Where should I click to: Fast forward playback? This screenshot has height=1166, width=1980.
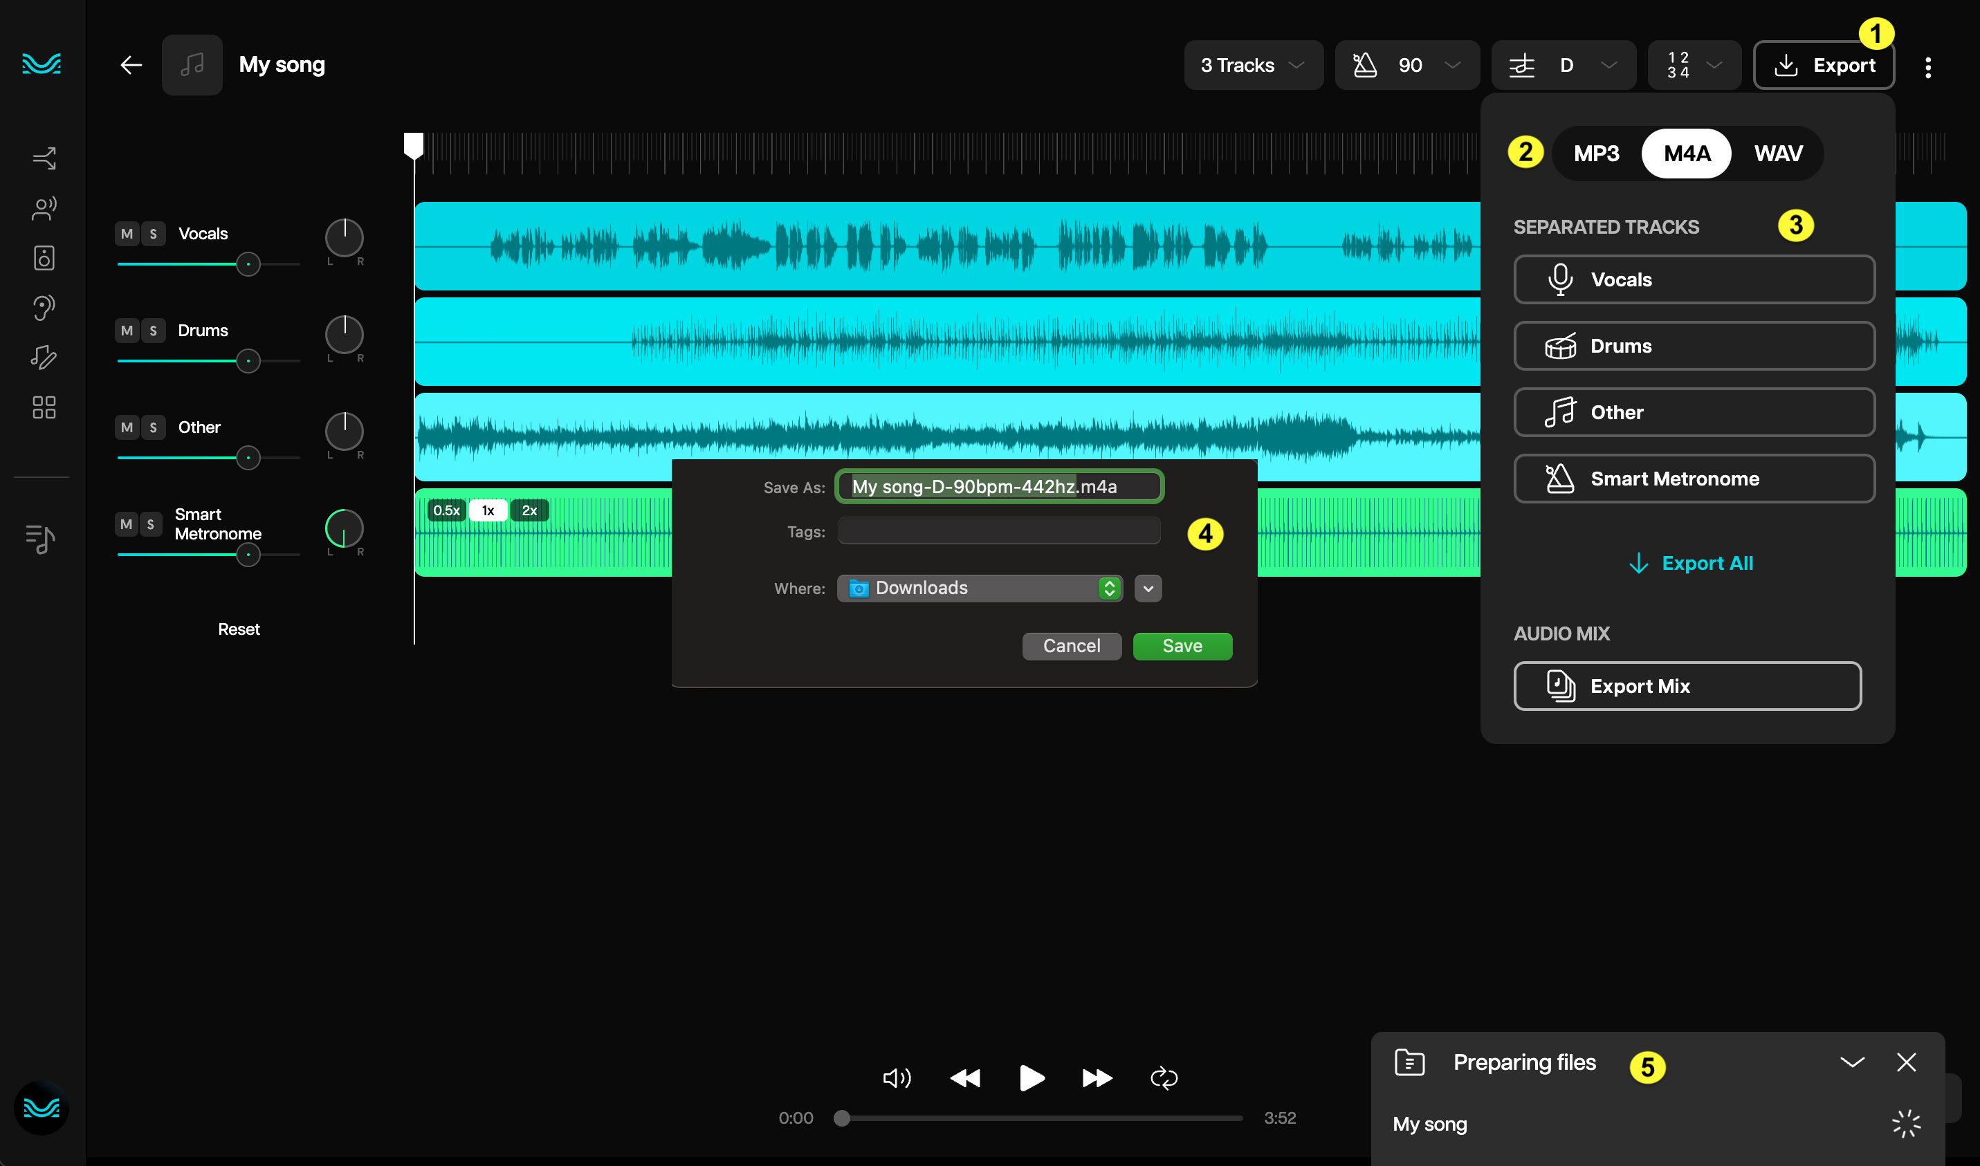pyautogui.click(x=1097, y=1078)
